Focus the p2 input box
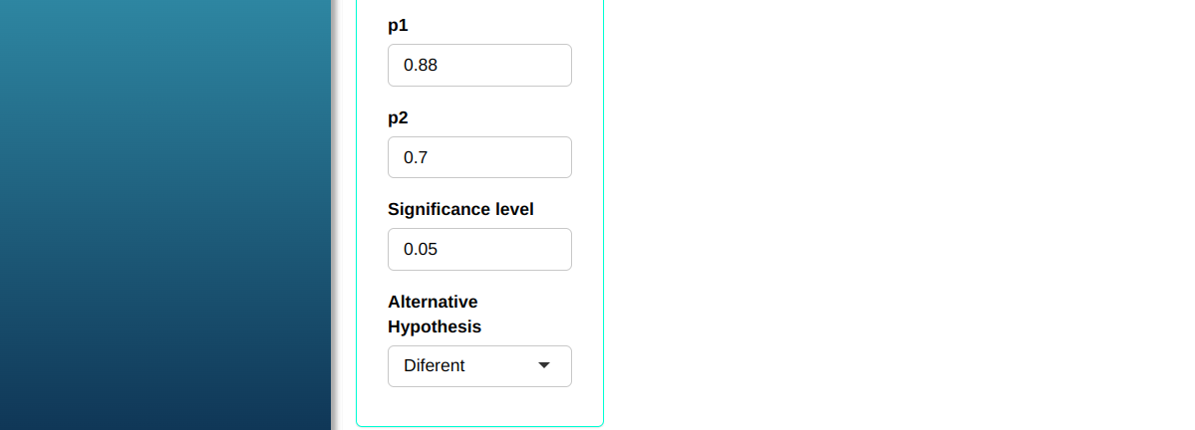 pyautogui.click(x=479, y=157)
